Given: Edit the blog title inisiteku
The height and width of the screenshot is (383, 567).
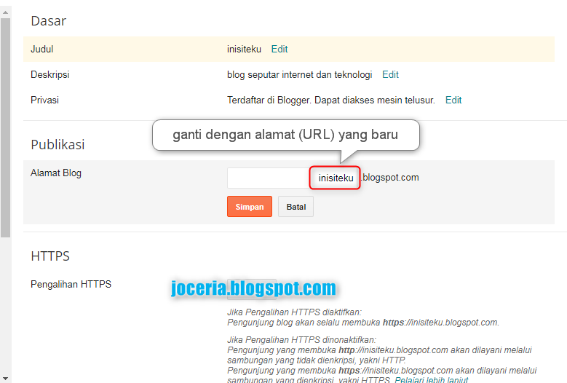Looking at the screenshot, I should pos(279,49).
